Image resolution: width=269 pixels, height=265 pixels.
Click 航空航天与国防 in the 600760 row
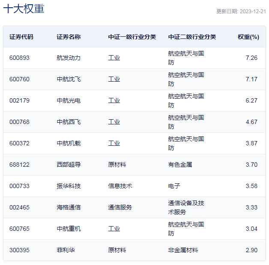coord(186,79)
